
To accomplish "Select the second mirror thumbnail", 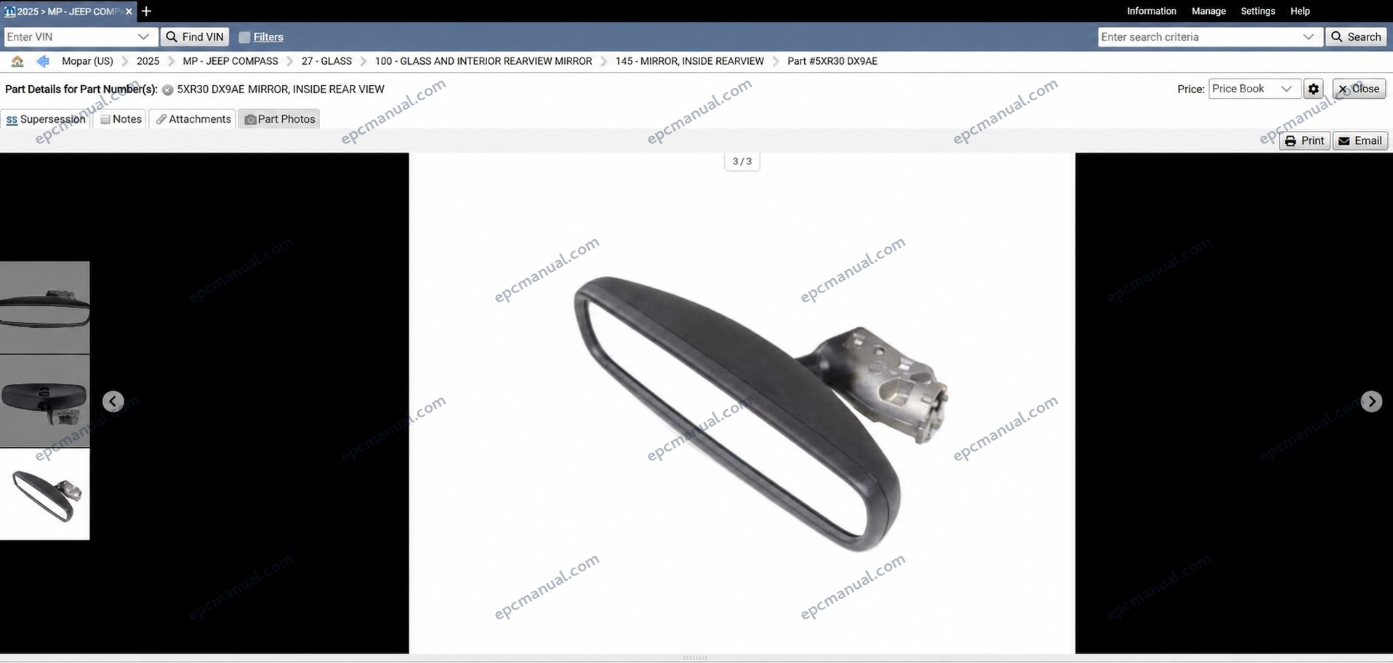I will click(x=44, y=401).
